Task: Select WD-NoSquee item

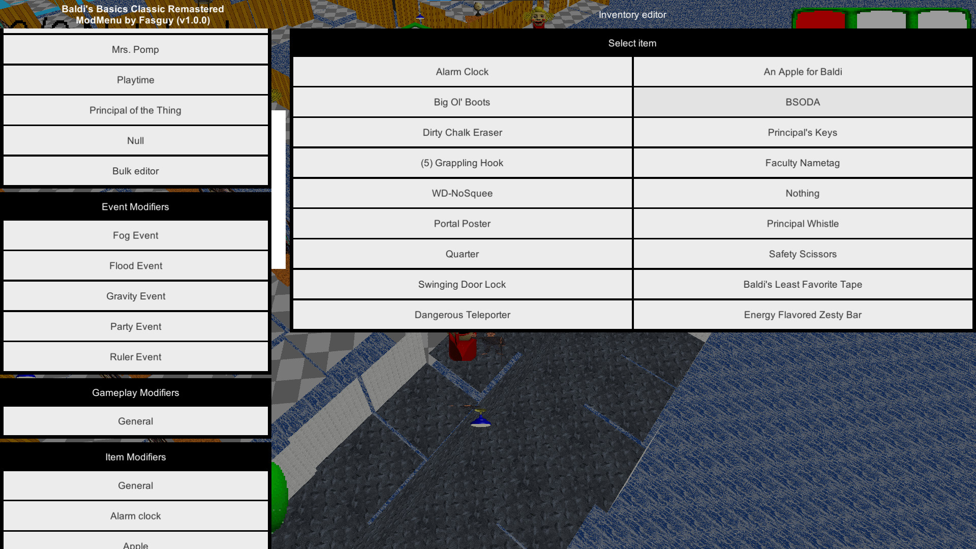Action: coord(462,193)
